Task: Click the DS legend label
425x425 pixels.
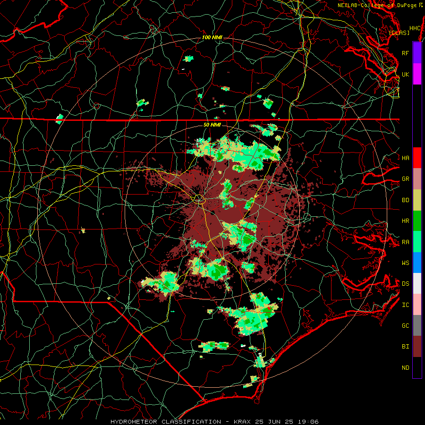Action: [x=405, y=284]
